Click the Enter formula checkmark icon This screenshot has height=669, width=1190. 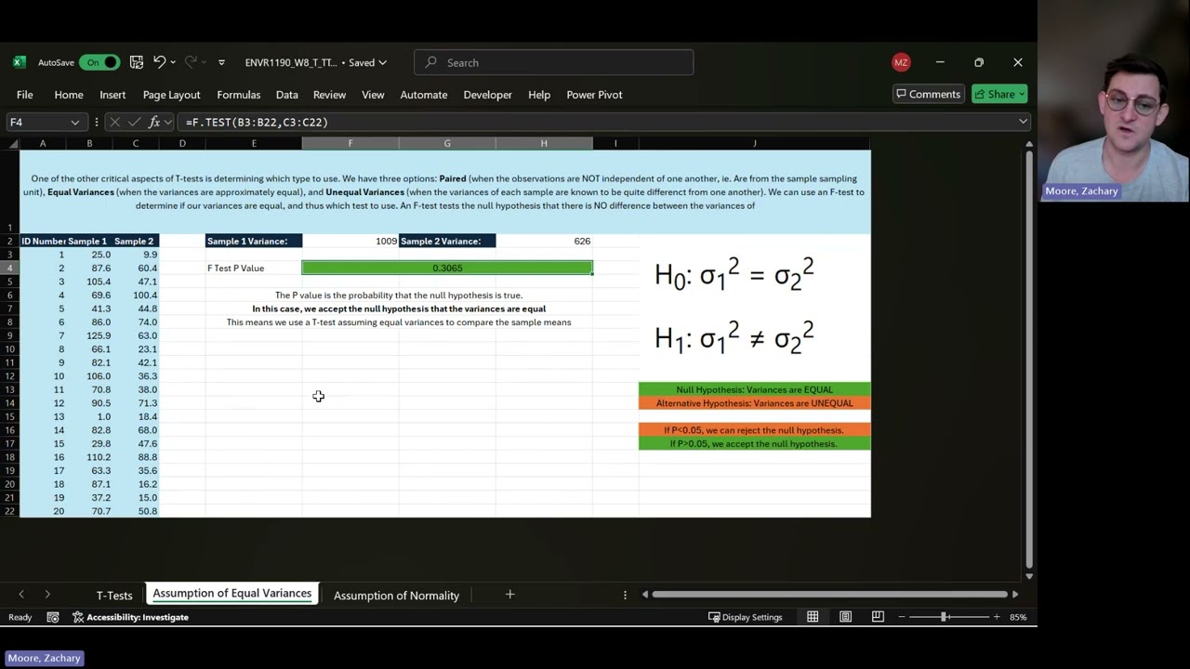(x=135, y=122)
